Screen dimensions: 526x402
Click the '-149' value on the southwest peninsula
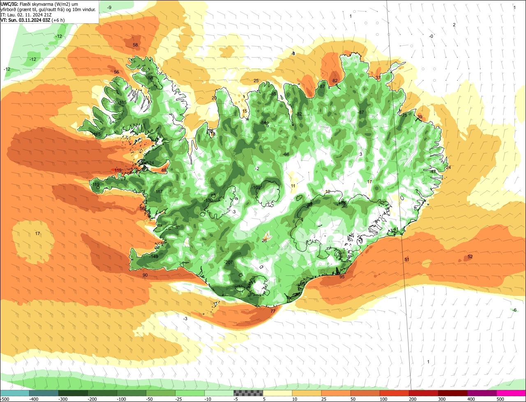click(x=154, y=256)
